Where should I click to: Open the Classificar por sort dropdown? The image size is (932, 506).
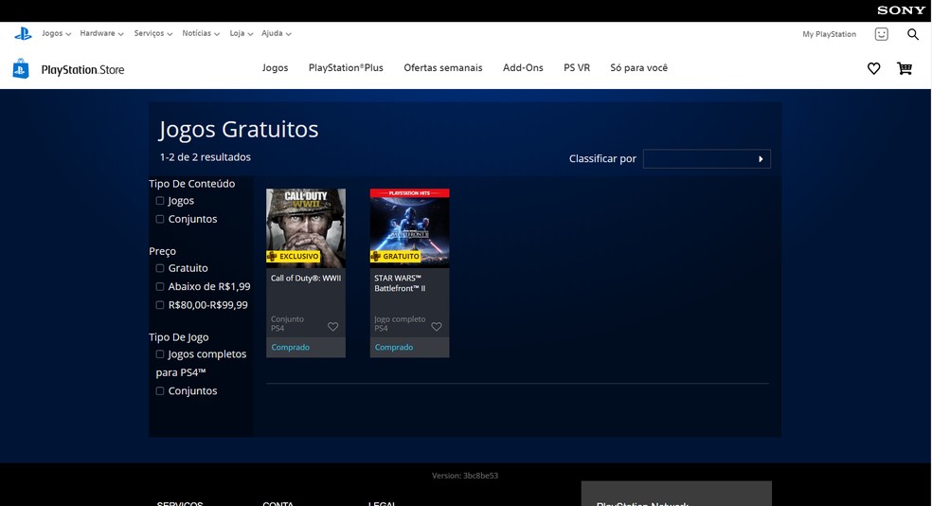tap(707, 159)
